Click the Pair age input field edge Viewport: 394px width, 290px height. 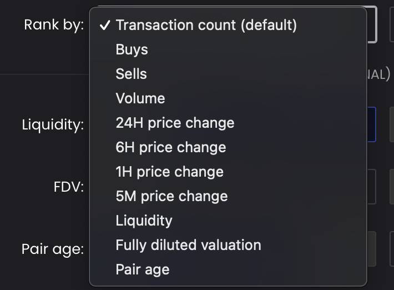point(372,249)
